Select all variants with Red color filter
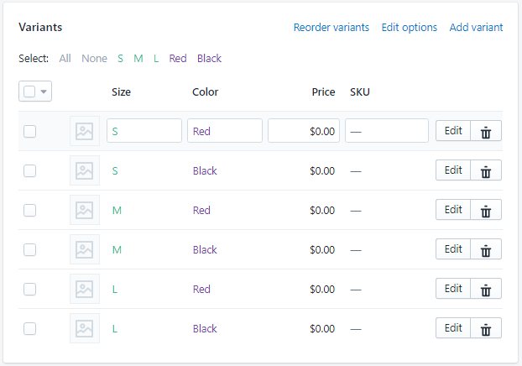The image size is (522, 366). pos(178,59)
